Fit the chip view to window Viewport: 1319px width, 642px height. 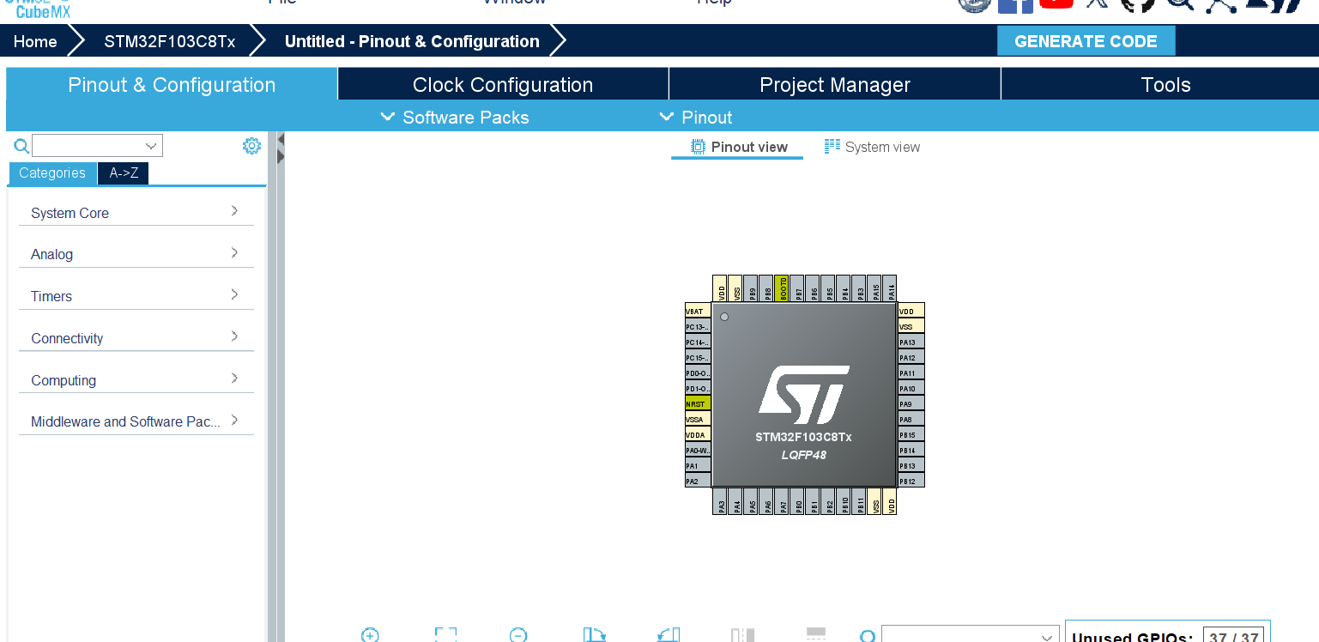[x=445, y=635]
